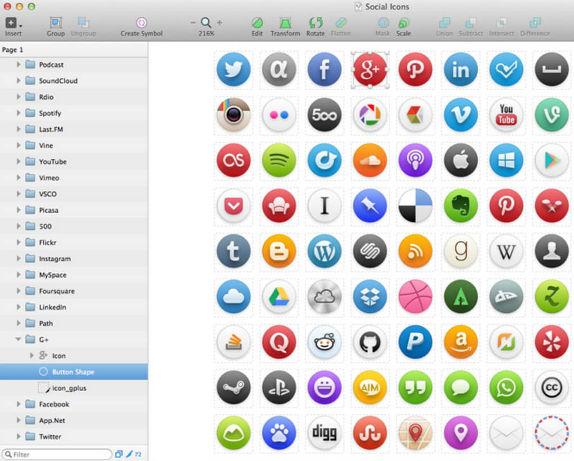Select the PayPal P icon

(415, 342)
